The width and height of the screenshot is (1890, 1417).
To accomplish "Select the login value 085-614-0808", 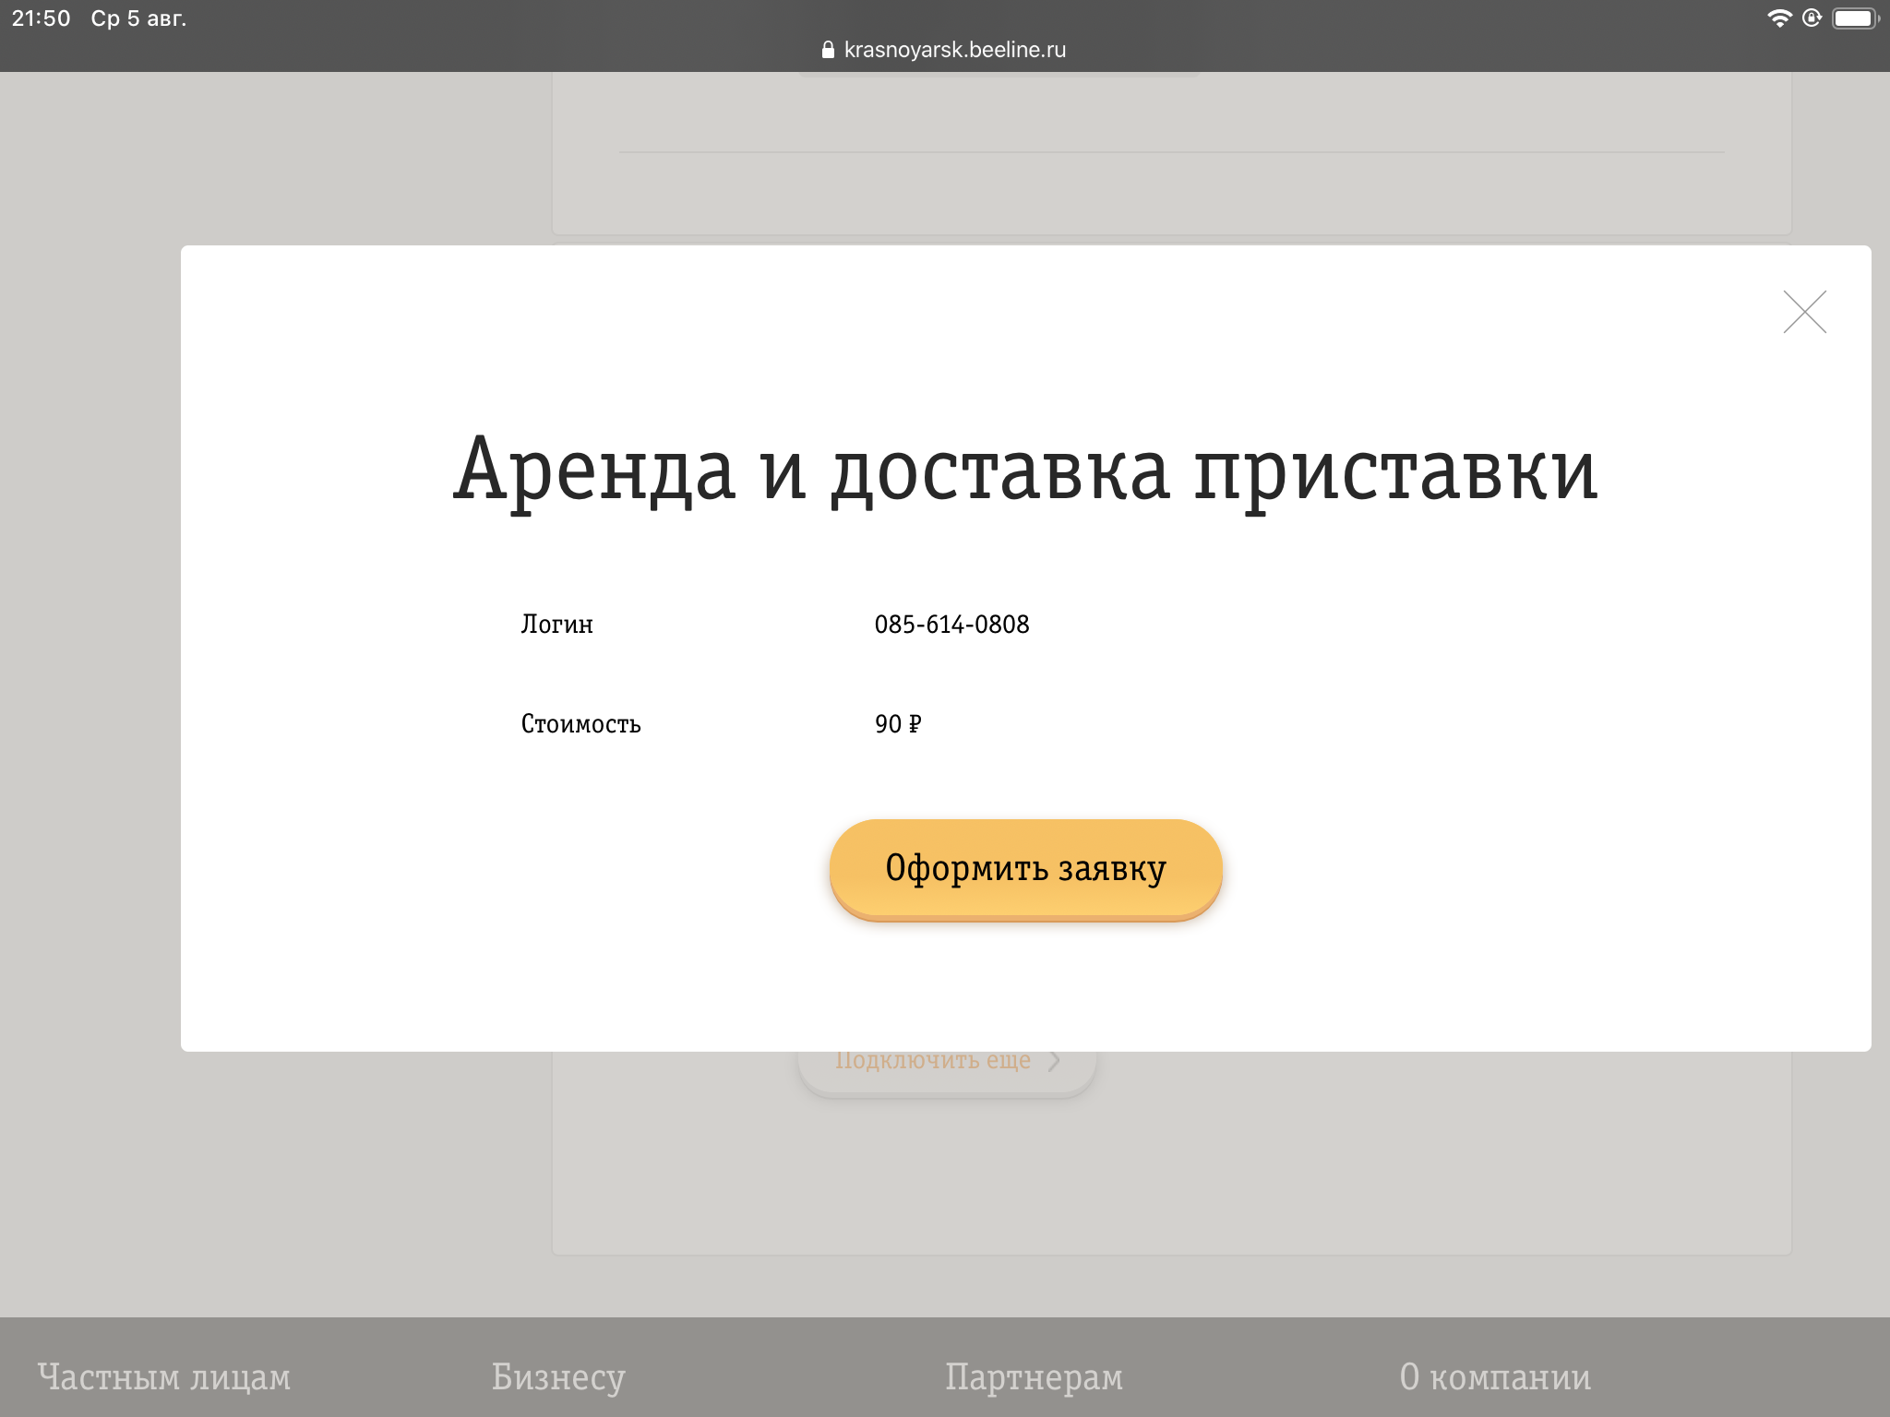I will [x=951, y=625].
